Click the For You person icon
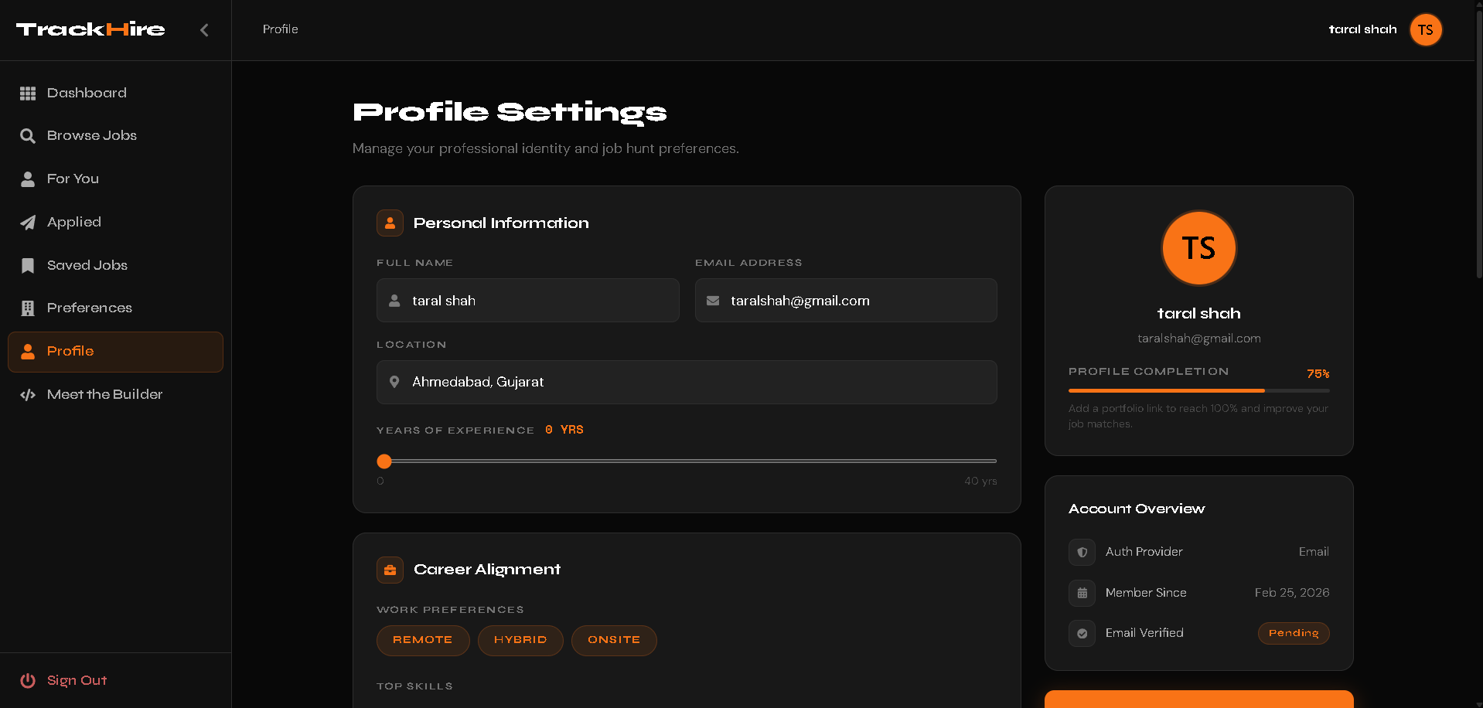 28,179
